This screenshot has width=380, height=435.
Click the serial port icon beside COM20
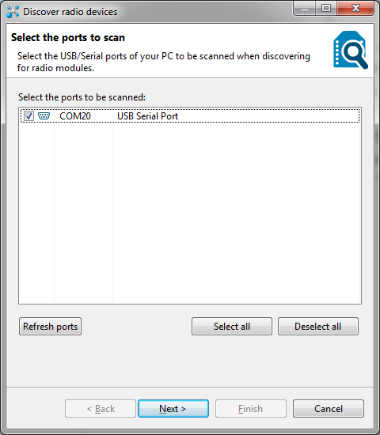point(44,115)
